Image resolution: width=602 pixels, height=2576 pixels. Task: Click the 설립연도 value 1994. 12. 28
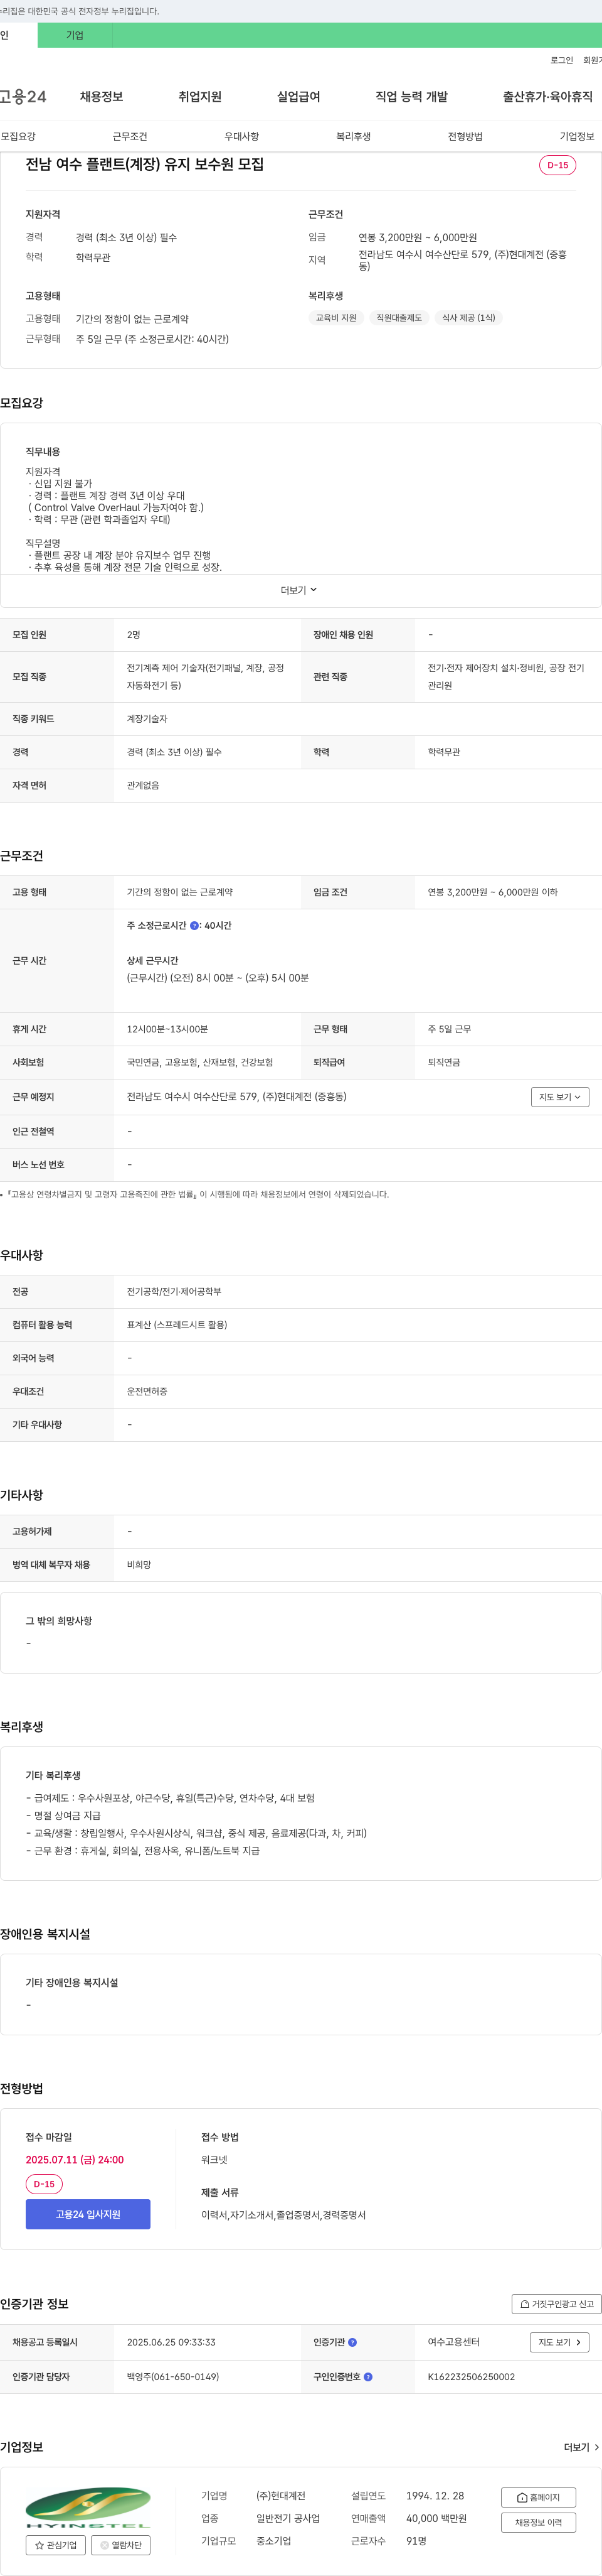pos(435,2495)
